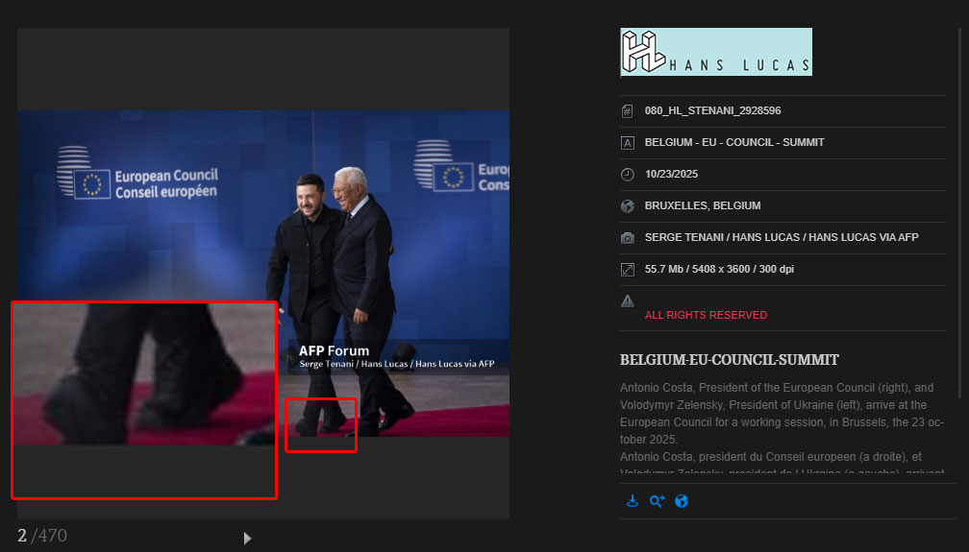This screenshot has width=969, height=552.
Task: Click the blue download icon below the caption
Action: (x=632, y=501)
